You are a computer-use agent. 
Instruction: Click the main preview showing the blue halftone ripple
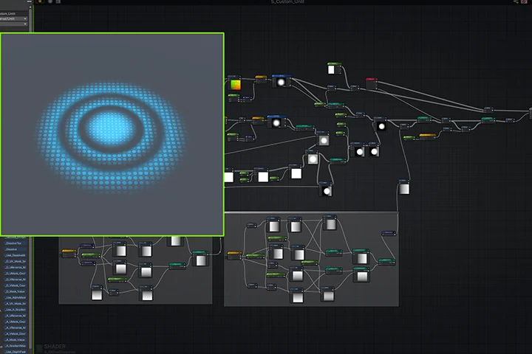click(112, 134)
